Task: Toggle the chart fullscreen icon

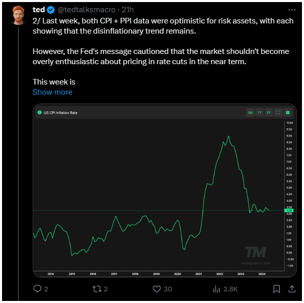Action: tap(278, 113)
